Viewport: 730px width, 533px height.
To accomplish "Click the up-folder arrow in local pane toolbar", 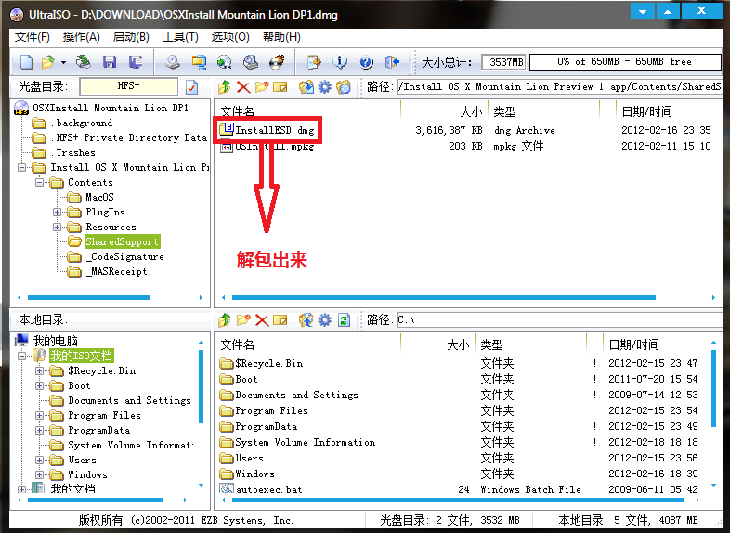I will pyautogui.click(x=225, y=319).
